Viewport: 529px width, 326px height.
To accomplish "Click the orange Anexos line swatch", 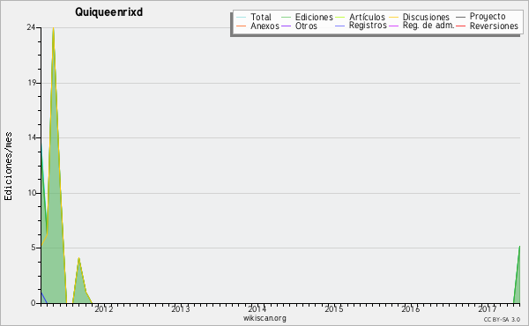I will pyautogui.click(x=242, y=26).
